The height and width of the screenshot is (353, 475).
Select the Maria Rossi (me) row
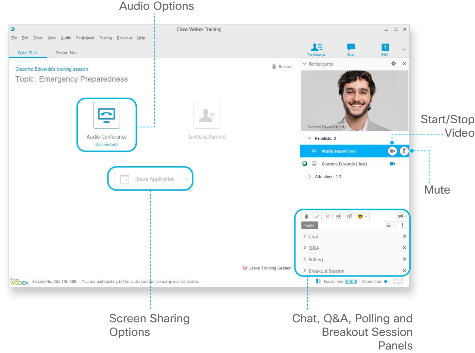(354, 151)
